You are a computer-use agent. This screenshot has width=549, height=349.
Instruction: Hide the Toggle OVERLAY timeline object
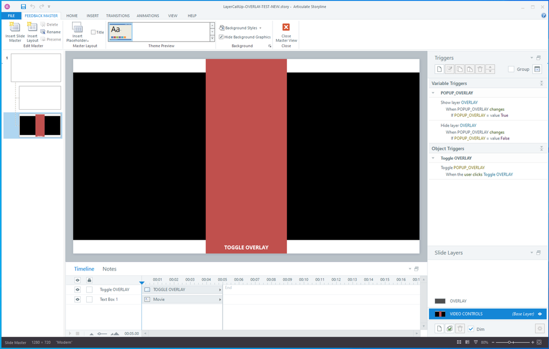pos(77,289)
